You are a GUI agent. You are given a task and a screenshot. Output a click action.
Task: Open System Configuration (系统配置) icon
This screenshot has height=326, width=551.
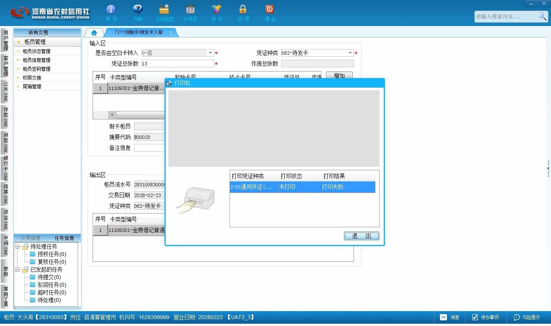pyautogui.click(x=164, y=9)
